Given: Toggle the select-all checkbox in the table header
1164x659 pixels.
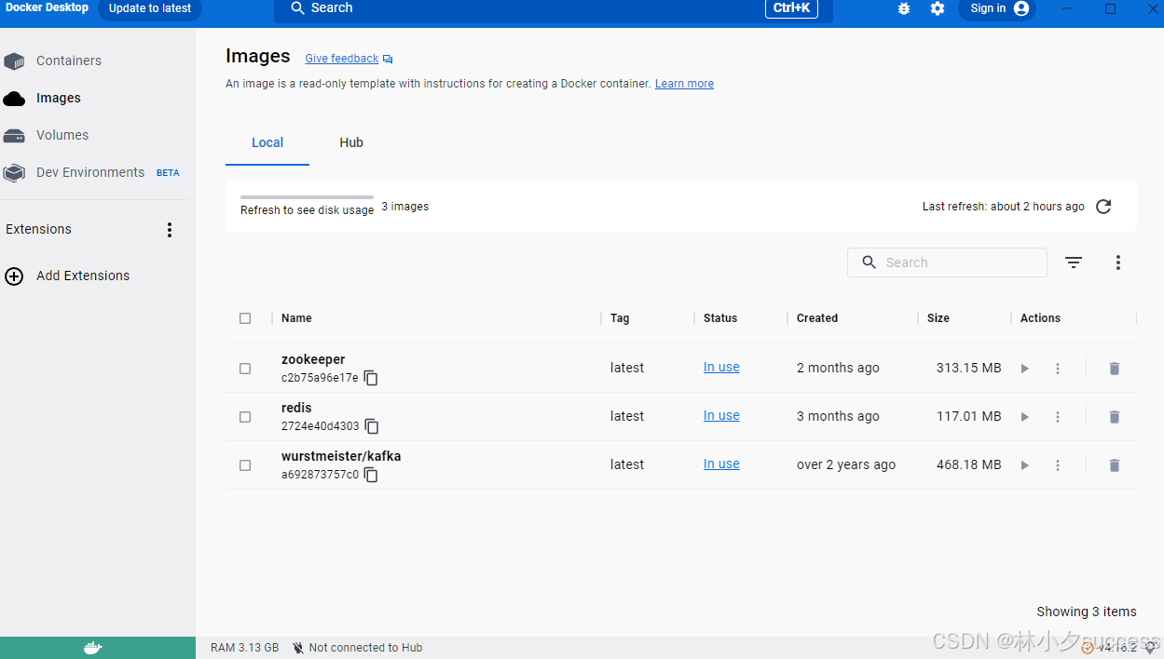Looking at the screenshot, I should 245,317.
